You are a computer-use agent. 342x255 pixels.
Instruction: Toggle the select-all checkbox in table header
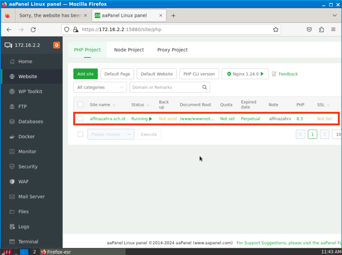pos(80,105)
